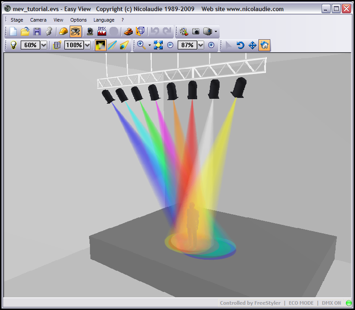Click the fixture with the cyan beam
Screen dimensions: 355x310
coord(122,95)
